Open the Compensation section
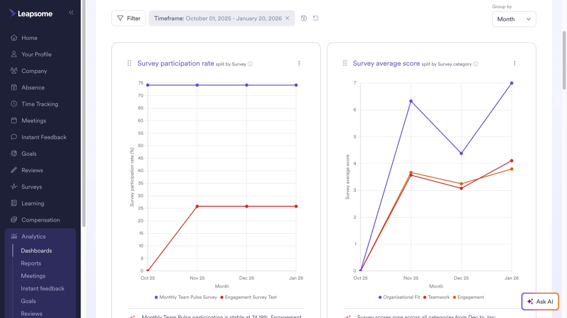567x318 pixels. pos(41,220)
